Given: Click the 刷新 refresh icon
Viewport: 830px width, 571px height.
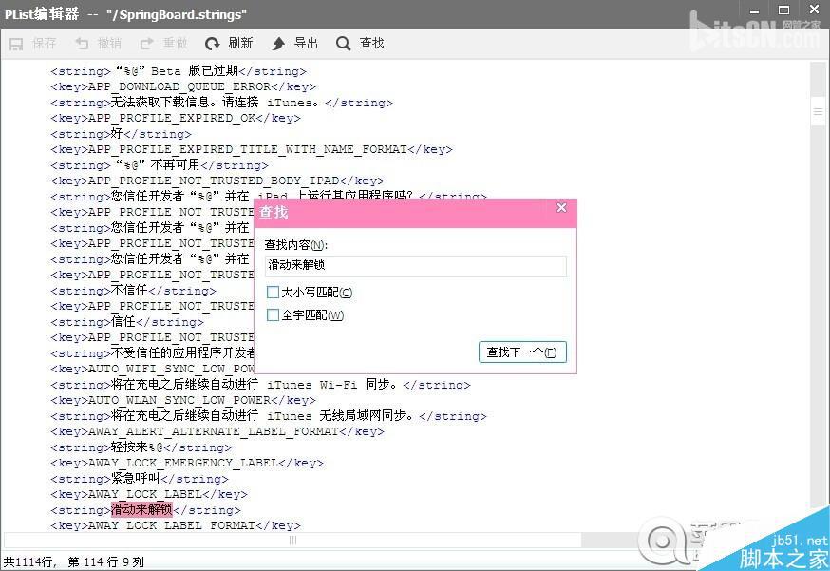Looking at the screenshot, I should click(213, 44).
